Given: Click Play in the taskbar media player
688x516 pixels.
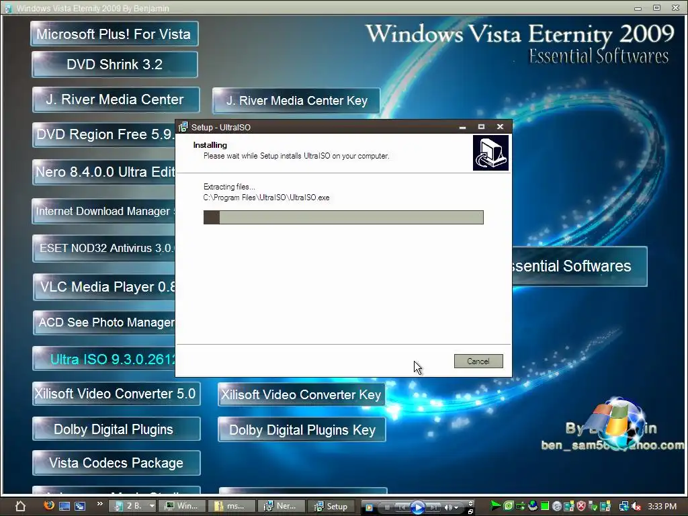Looking at the screenshot, I should (x=417, y=507).
